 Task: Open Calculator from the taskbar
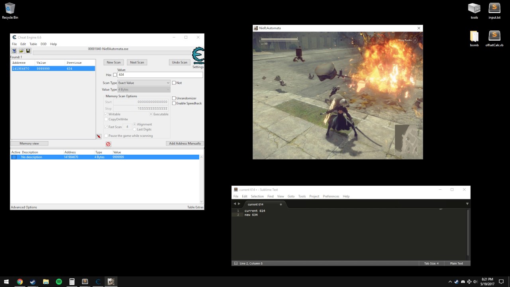[x=72, y=282]
